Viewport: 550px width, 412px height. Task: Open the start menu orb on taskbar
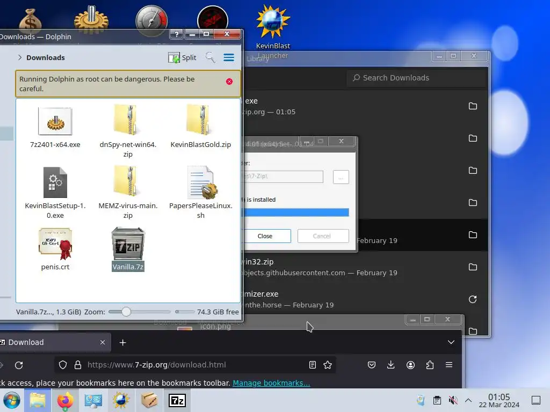(x=12, y=400)
